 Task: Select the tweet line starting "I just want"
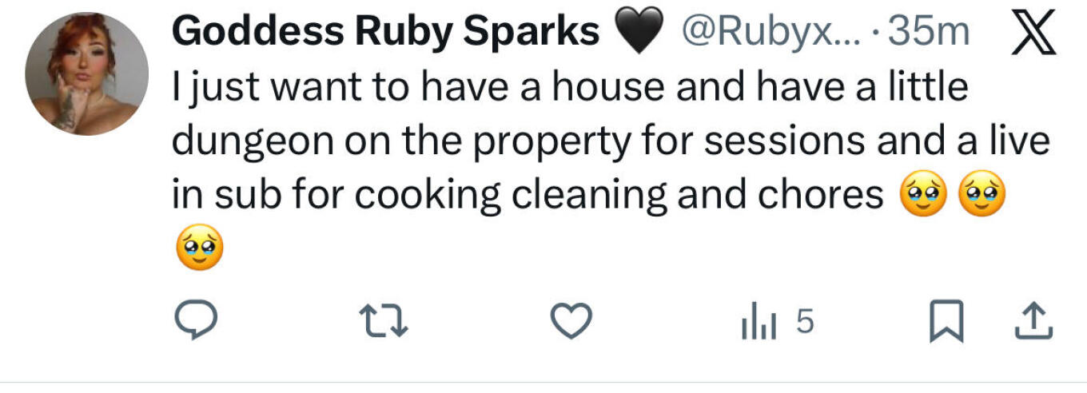point(570,87)
